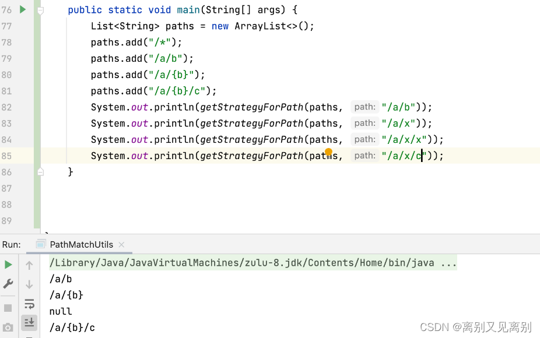This screenshot has width=540, height=338.
Task: Click the Run: panel label
Action: tap(11, 244)
